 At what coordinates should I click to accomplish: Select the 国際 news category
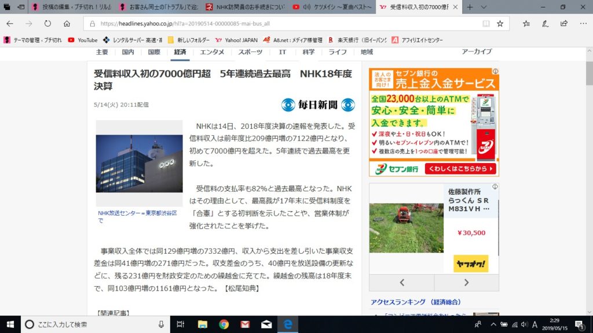(x=154, y=52)
